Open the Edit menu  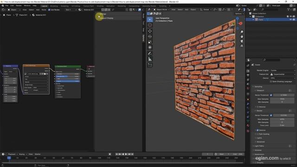point(12,6)
